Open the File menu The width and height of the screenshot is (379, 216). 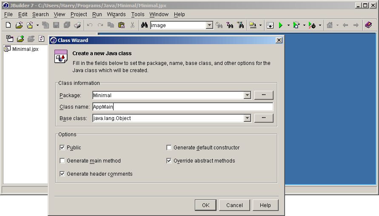click(x=9, y=14)
